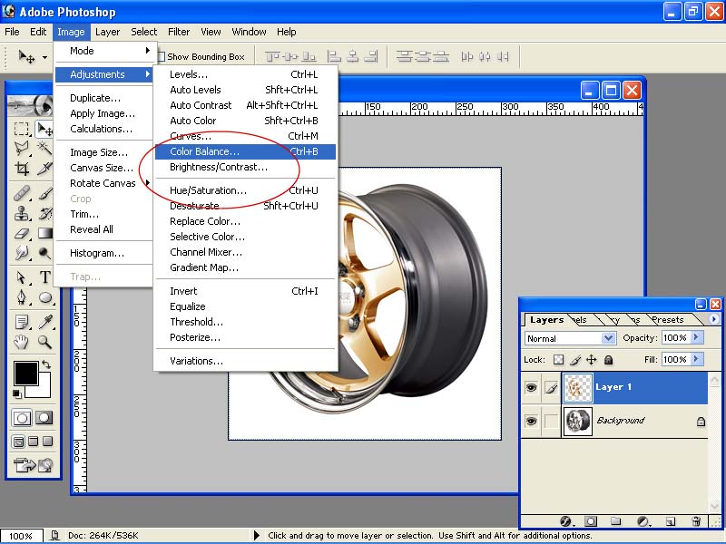Switch to the Presets tab
The image size is (726, 544).
668,319
